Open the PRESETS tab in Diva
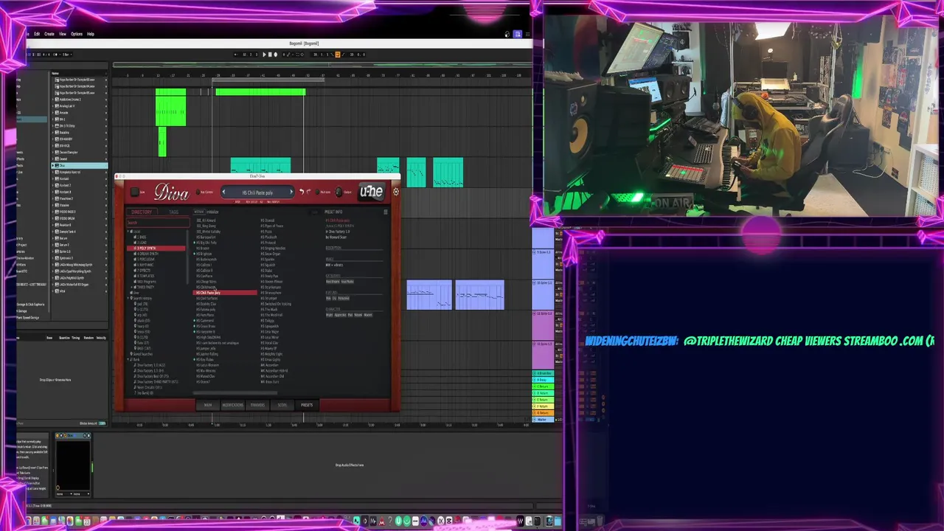The image size is (944, 531). click(x=307, y=405)
